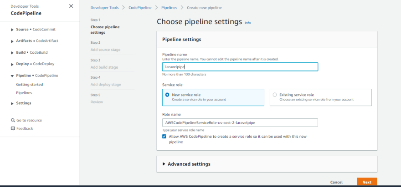This screenshot has width=401, height=187.
Task: Expand the Build CodeBuild section
Action: pyautogui.click(x=12, y=53)
